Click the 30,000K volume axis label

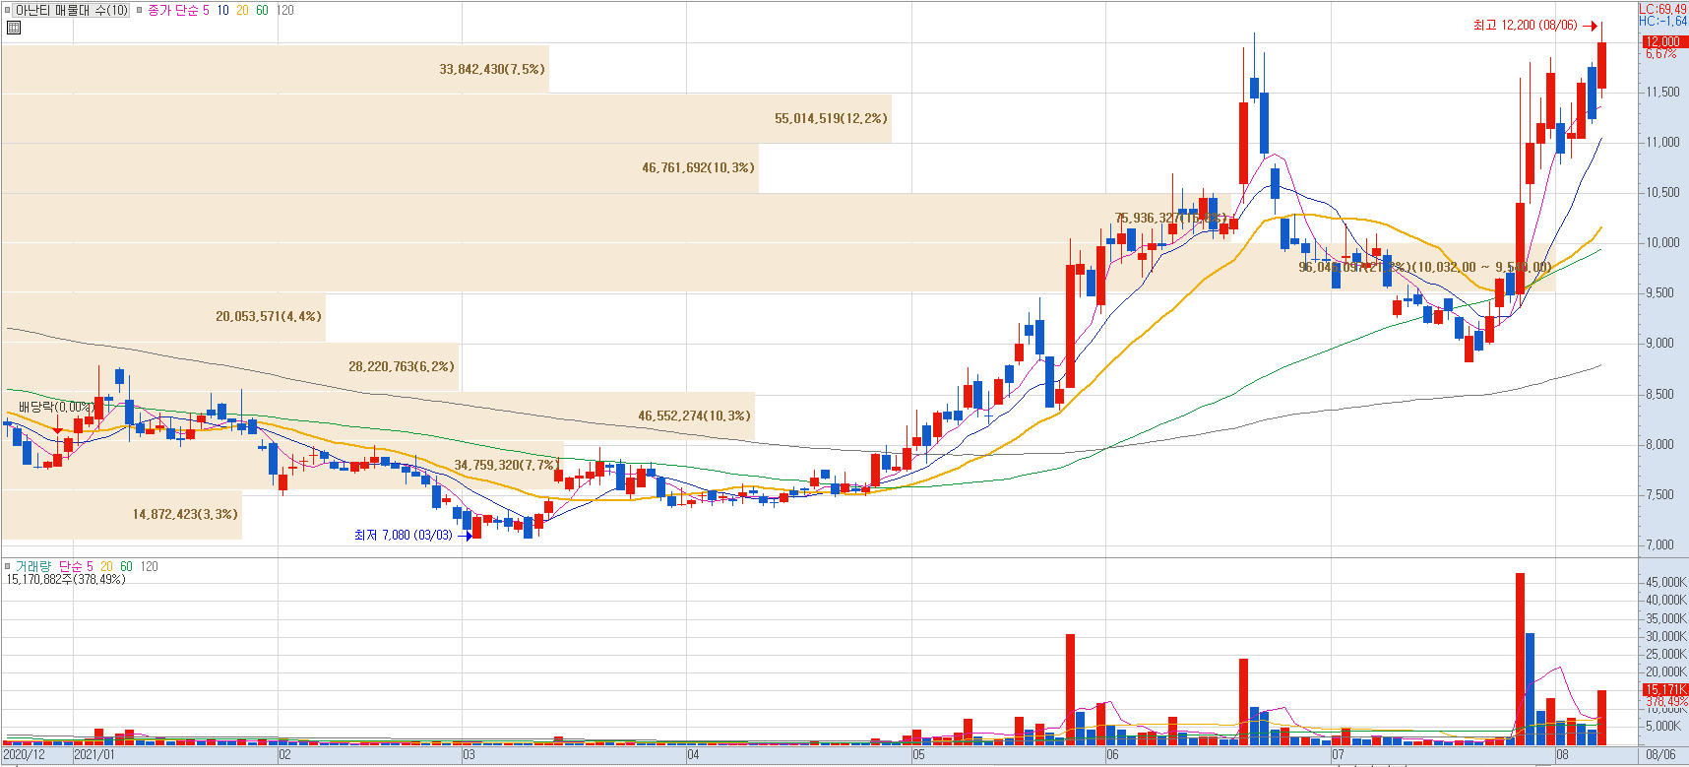coord(1666,637)
